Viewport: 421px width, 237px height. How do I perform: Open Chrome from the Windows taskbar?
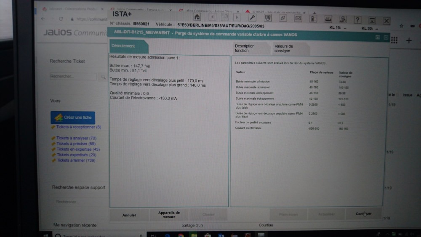[181, 235]
